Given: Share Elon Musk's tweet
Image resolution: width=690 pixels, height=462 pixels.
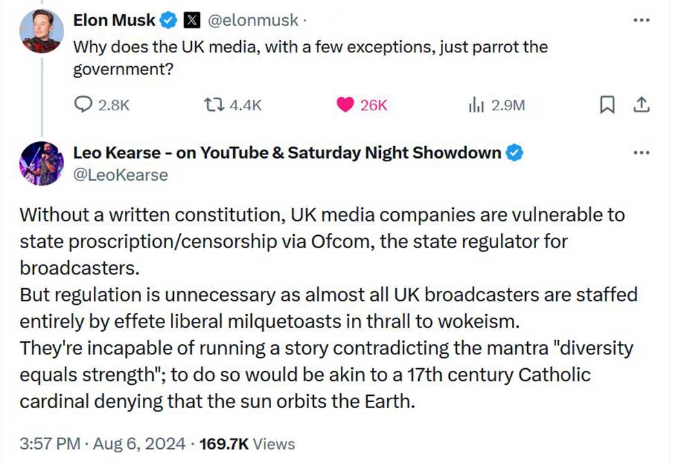Looking at the screenshot, I should click(x=641, y=105).
